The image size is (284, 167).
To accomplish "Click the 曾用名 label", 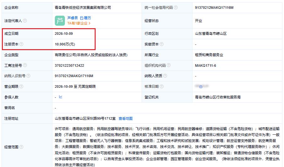I will coord(9,108).
